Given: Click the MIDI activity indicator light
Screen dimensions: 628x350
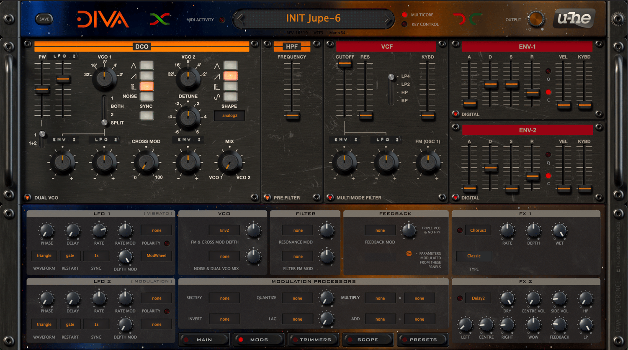Looking at the screenshot, I should tap(222, 20).
